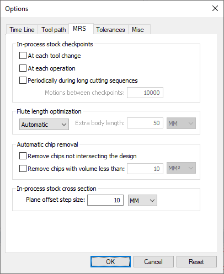Go to the Misc tab
Image resolution: width=224 pixels, height=274 pixels.
(139, 30)
